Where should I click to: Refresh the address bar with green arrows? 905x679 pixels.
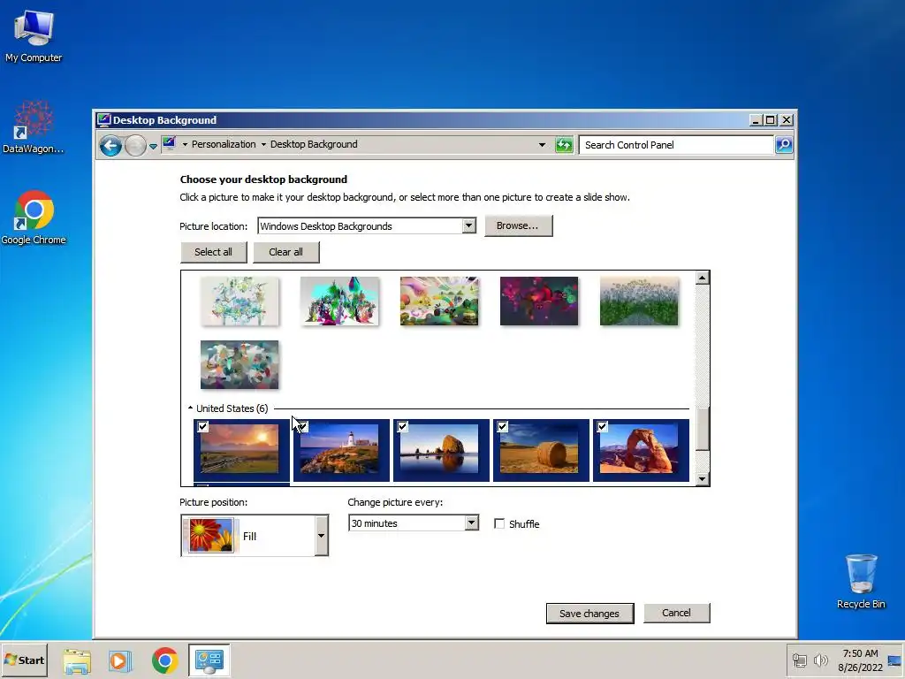[x=564, y=145]
